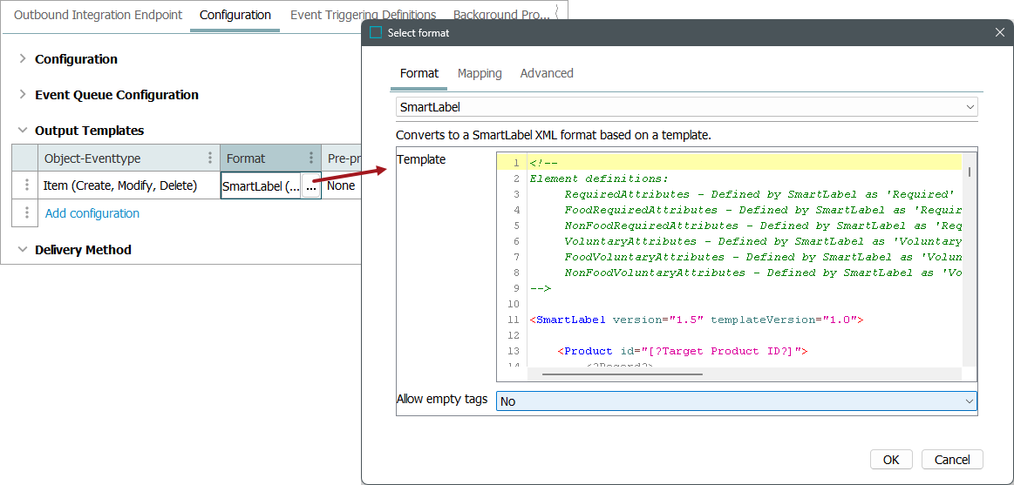The width and height of the screenshot is (1014, 485).
Task: Click the ellipsis button in the Format cell
Action: point(310,186)
